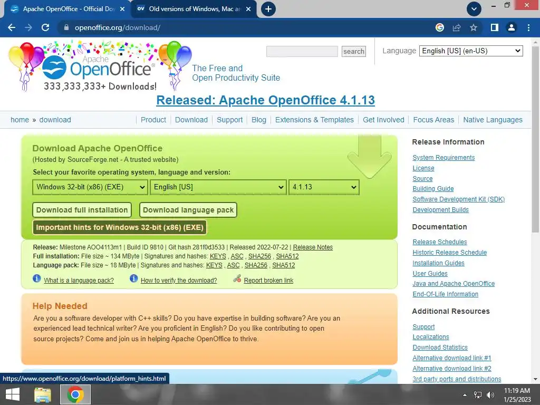Open the Development Builds link
Image resolution: width=540 pixels, height=405 pixels.
[x=440, y=210]
